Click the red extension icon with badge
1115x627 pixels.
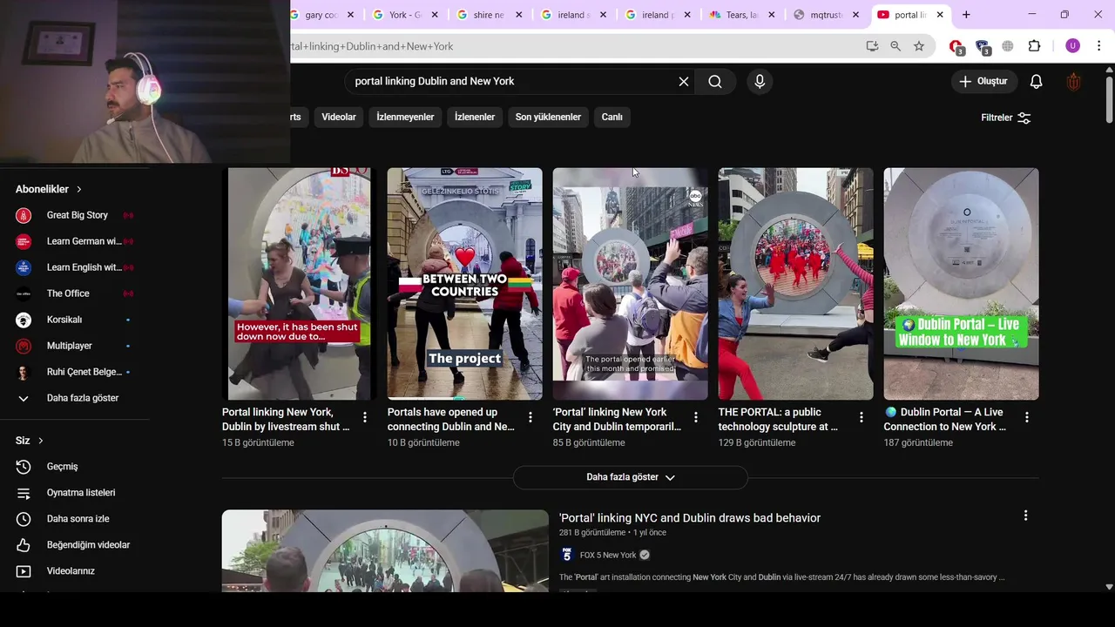(x=956, y=47)
